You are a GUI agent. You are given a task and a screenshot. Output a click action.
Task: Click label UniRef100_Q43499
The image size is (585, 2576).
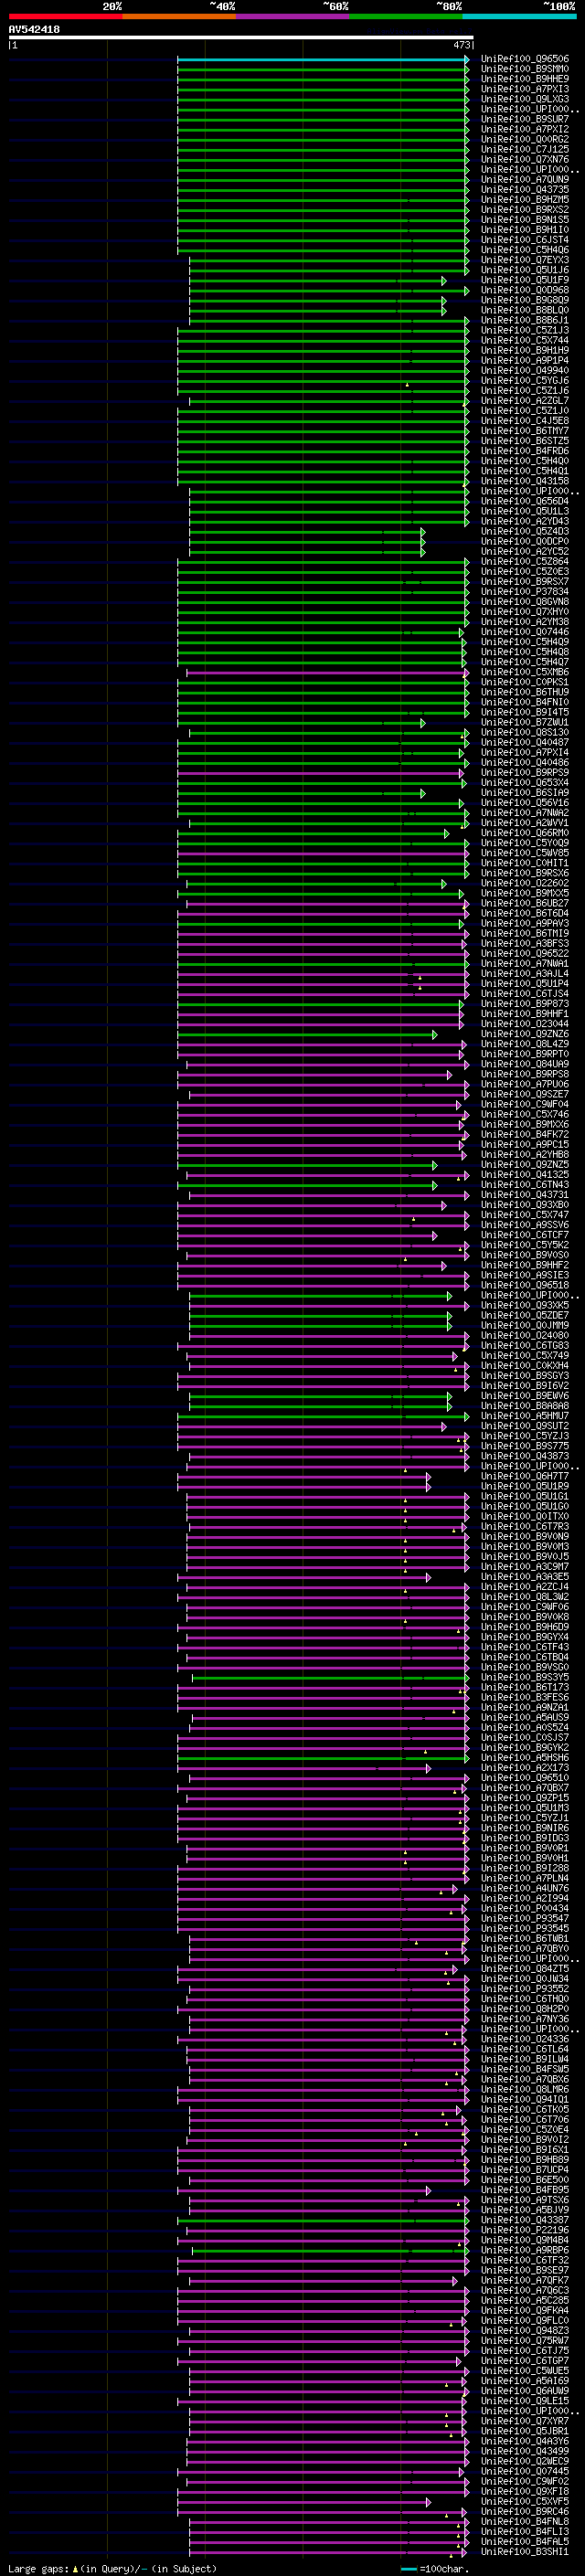(x=525, y=2452)
